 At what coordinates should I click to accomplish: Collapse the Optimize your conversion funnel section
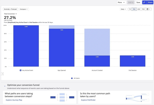pyautogui.click(x=5, y=86)
